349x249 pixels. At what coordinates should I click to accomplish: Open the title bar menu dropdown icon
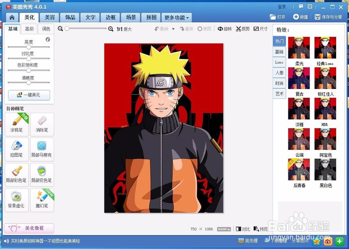coord(310,6)
